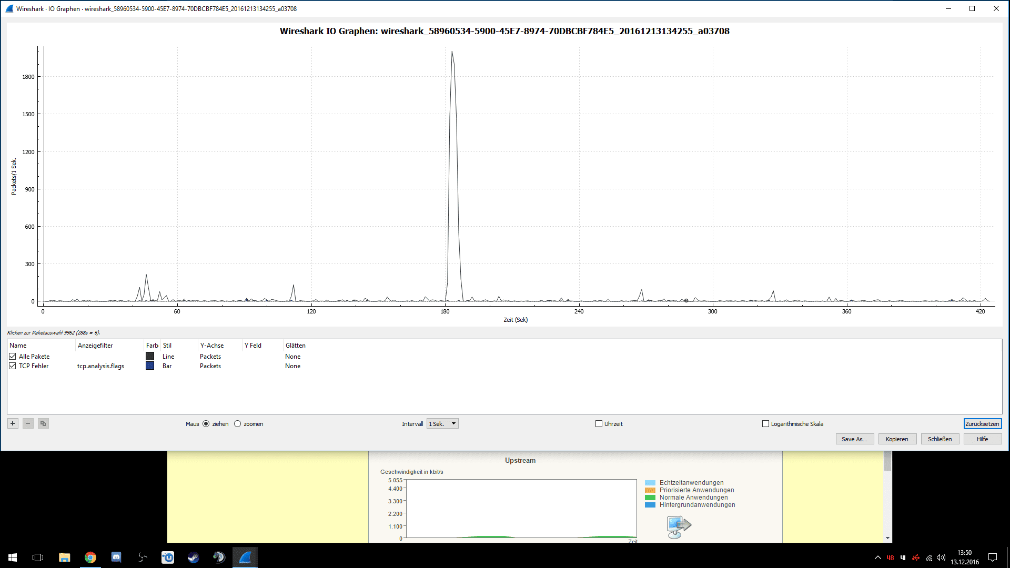Select the 'ziehen' mouse mode radio button
Screen dimensions: 1010x568
(206, 424)
